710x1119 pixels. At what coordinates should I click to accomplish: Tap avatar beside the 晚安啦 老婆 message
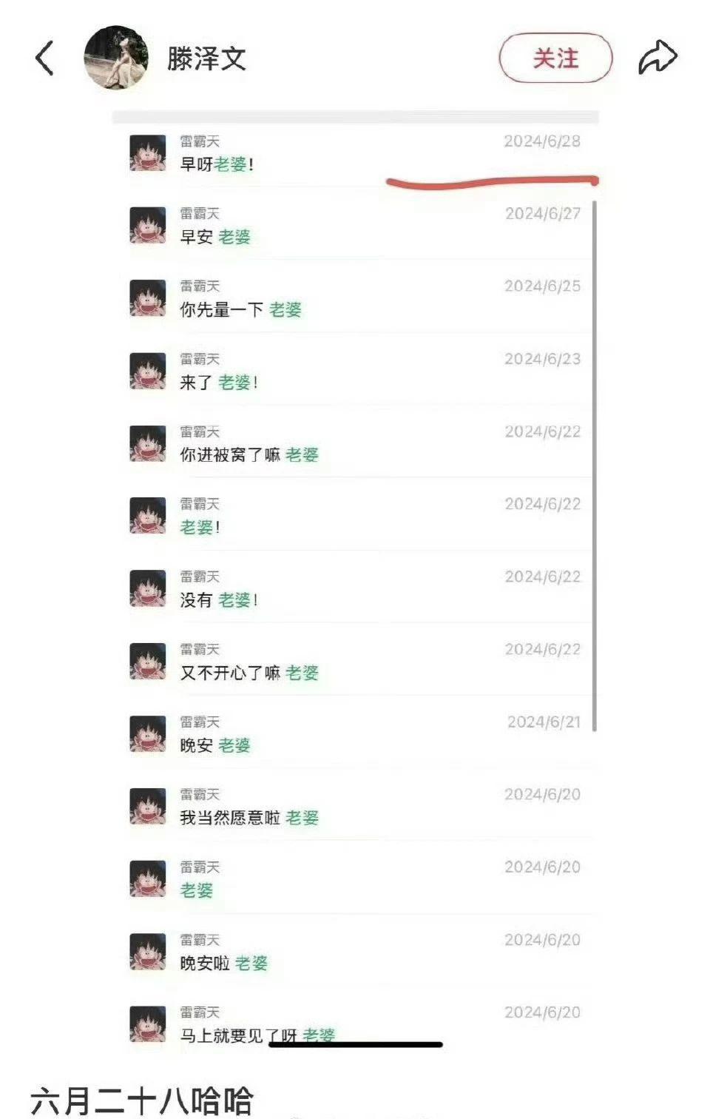[x=148, y=952]
